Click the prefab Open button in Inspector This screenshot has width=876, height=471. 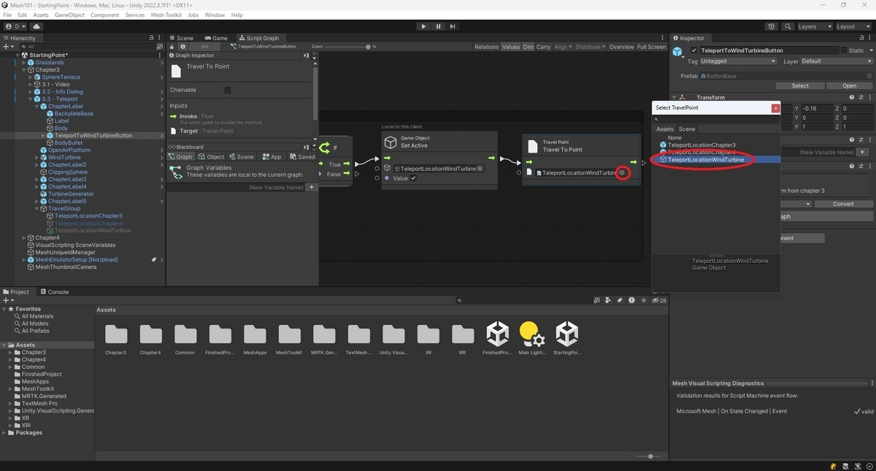tap(850, 85)
